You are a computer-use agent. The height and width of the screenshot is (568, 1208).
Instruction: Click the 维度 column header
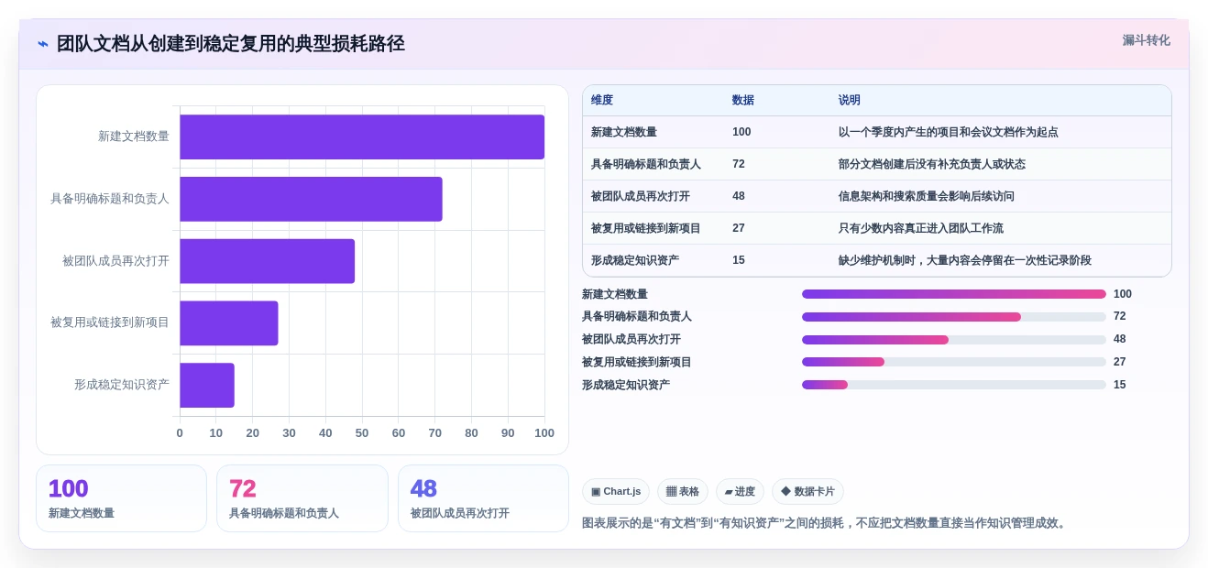click(x=602, y=101)
